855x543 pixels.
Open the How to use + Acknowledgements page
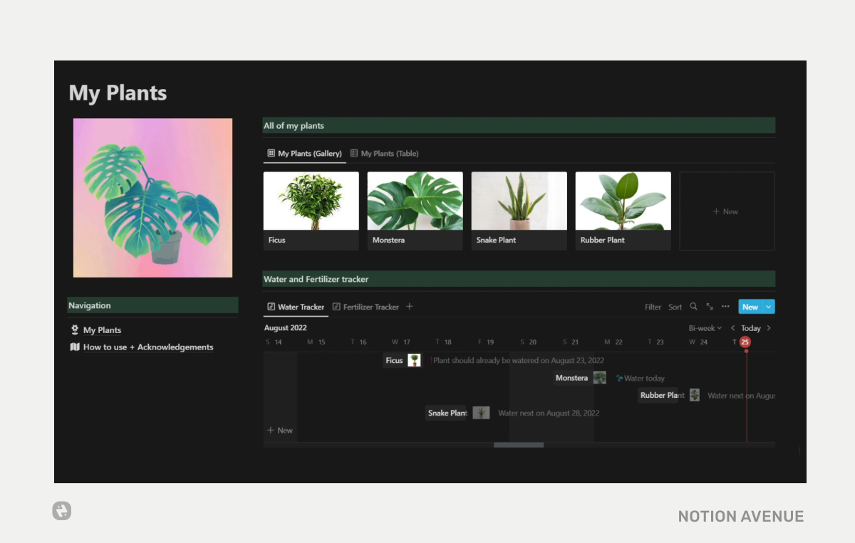147,347
